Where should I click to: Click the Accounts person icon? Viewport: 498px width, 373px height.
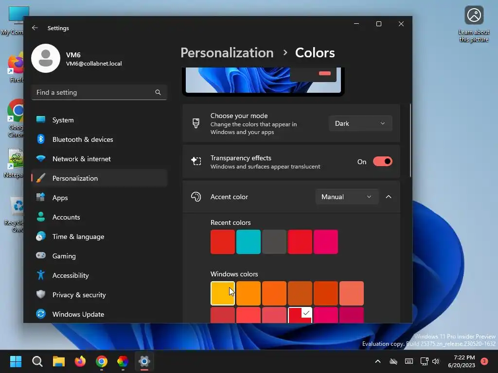point(41,217)
